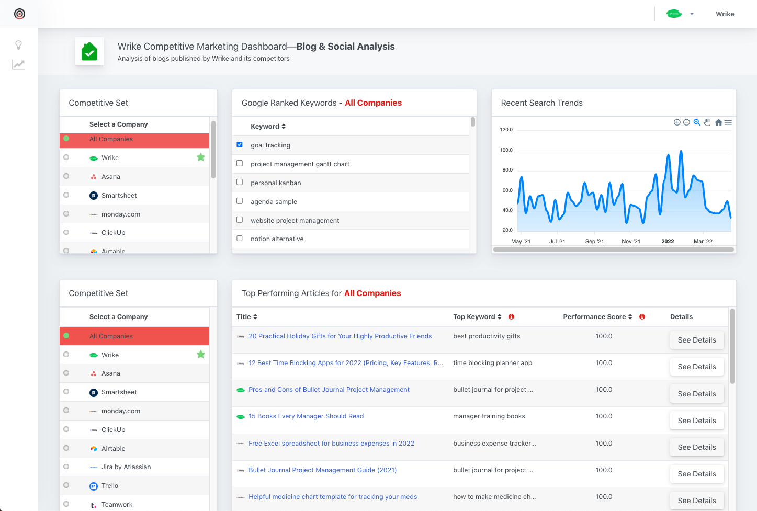Viewport: 757px width, 511px height.
Task: Click the Wrike icon beside the Bullet Journal pros and cons article
Action: (x=241, y=390)
